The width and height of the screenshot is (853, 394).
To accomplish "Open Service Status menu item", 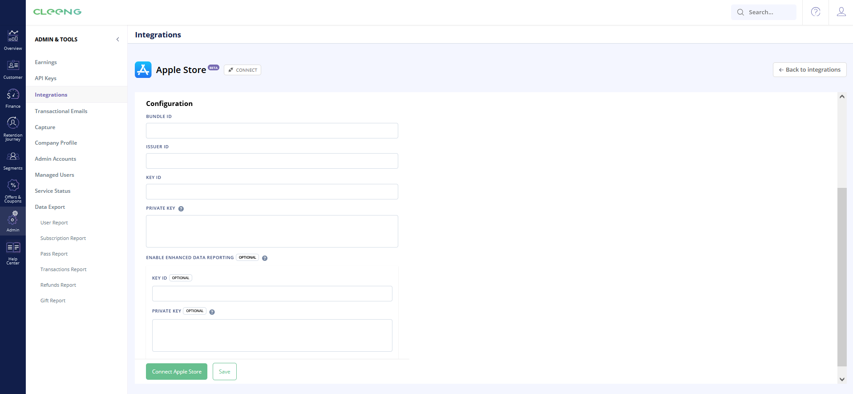I will point(53,191).
